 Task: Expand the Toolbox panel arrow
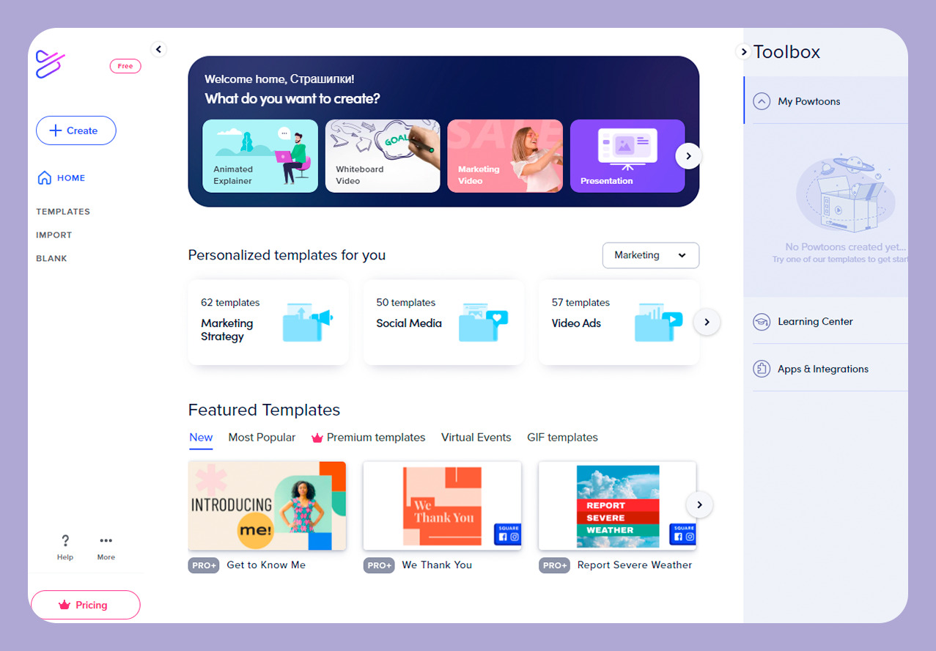click(743, 51)
